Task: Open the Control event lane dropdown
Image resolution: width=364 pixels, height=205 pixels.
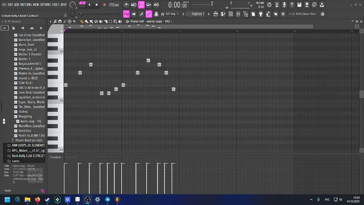Action: tap(57, 157)
